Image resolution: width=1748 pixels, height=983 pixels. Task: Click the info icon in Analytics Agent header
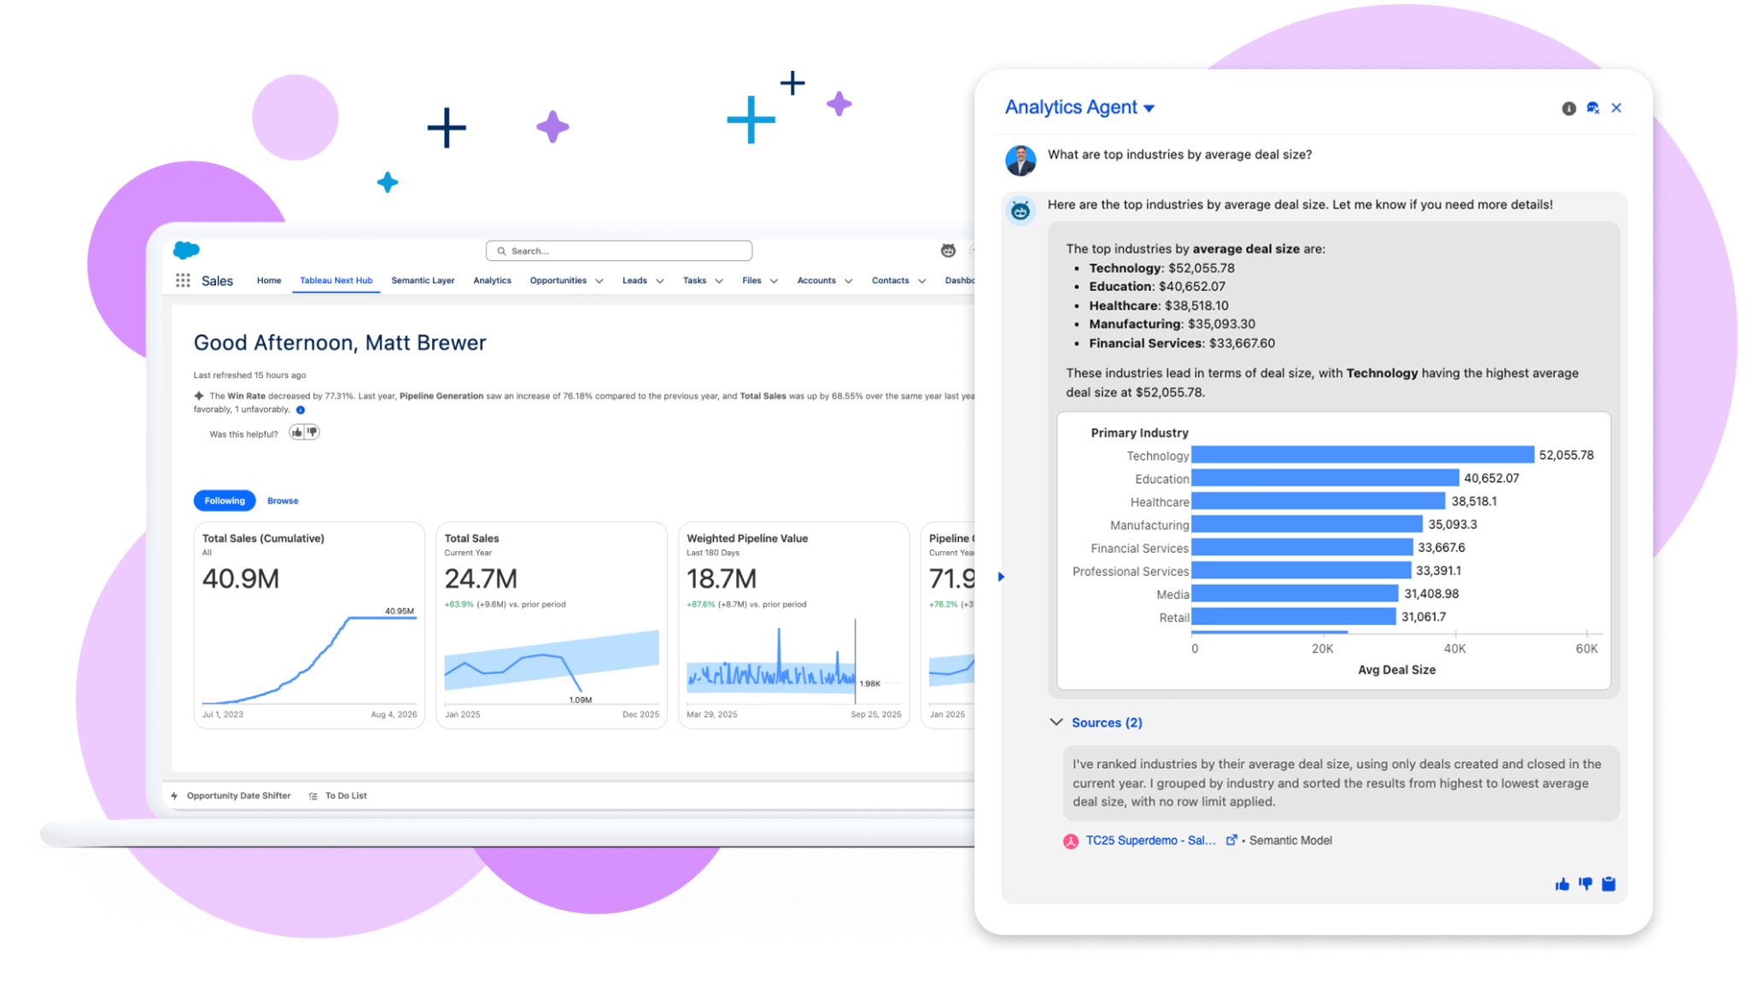tap(1569, 108)
